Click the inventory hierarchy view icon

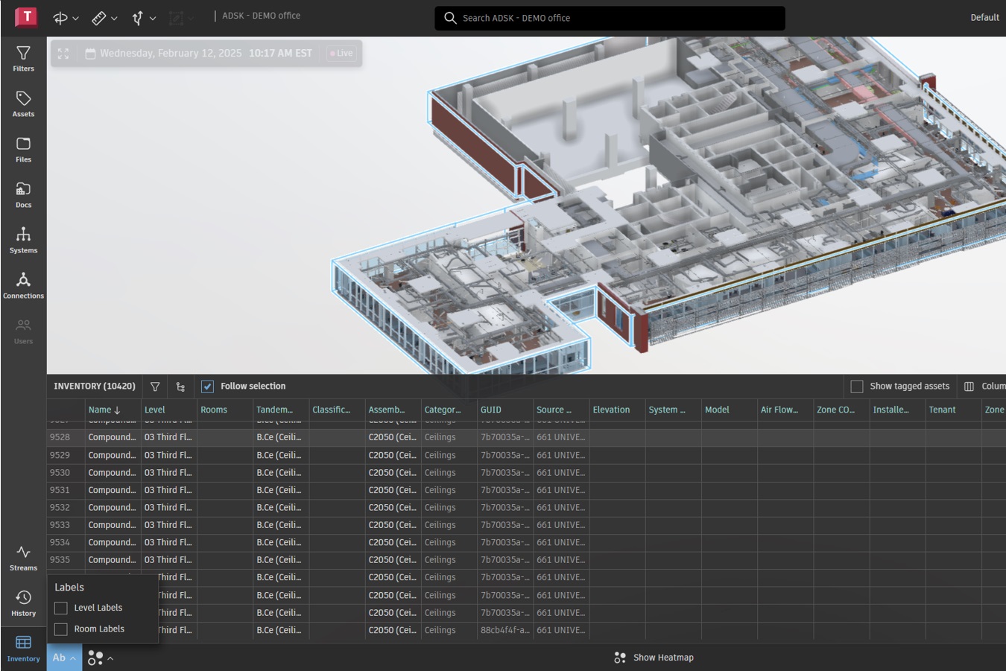180,386
